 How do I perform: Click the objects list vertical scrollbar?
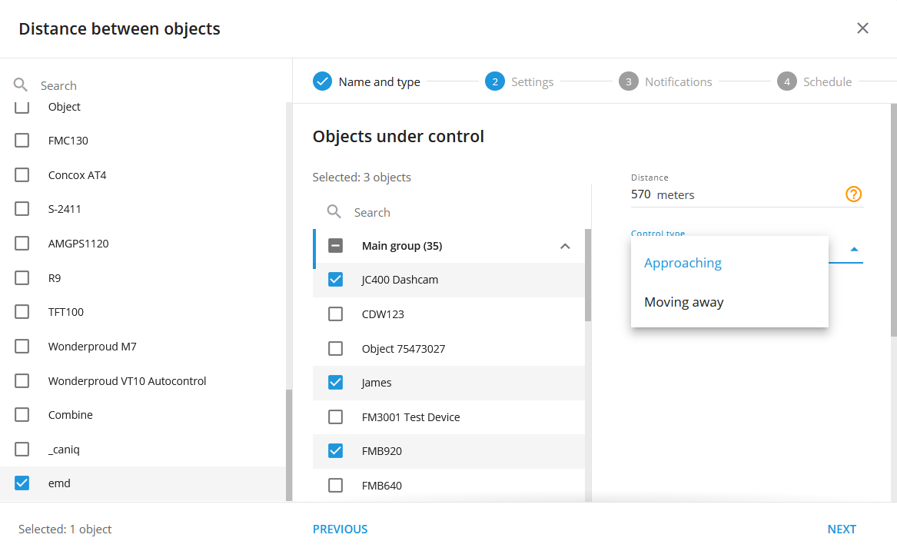click(587, 274)
